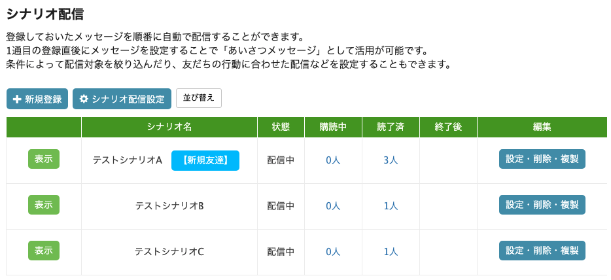611x280 pixels.
Task: Click the 【新規友達】 tag badge
Action: click(x=205, y=160)
